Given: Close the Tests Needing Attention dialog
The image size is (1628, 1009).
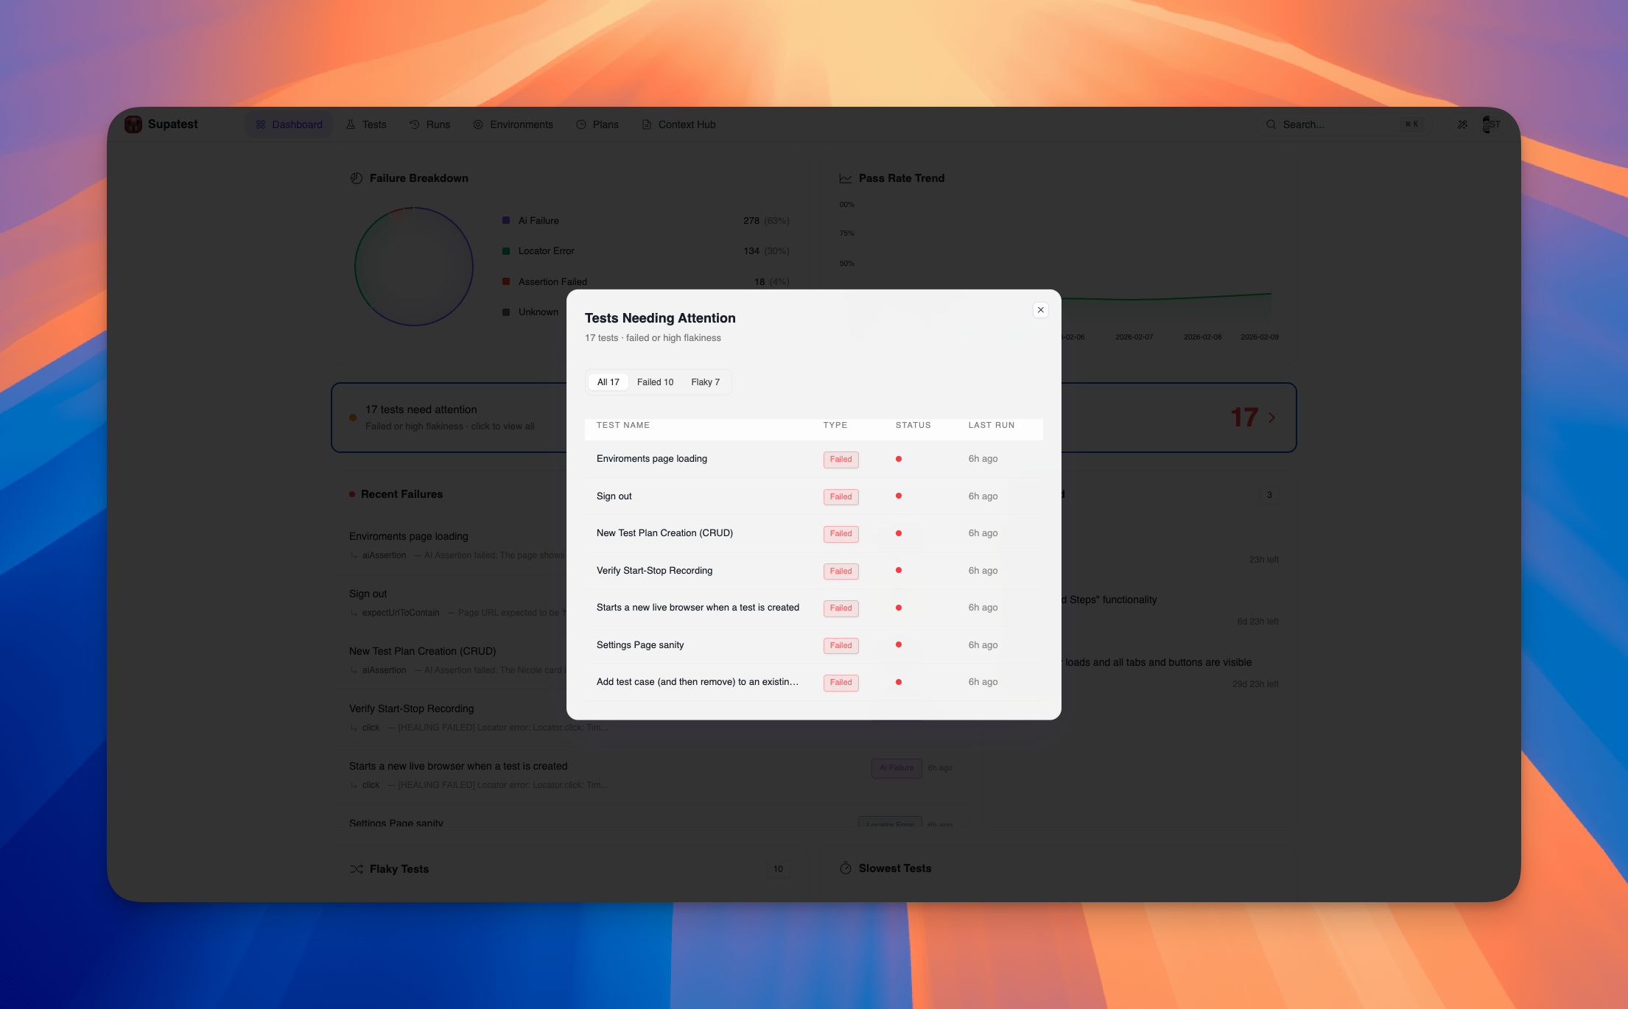Looking at the screenshot, I should 1040,309.
